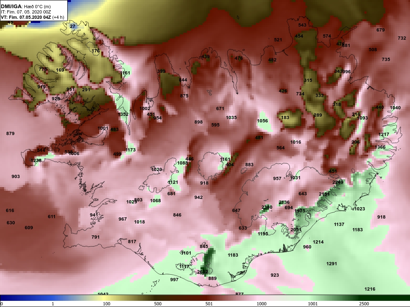Click the map value 1040
The height and width of the screenshot is (307, 410).
[x=395, y=108]
